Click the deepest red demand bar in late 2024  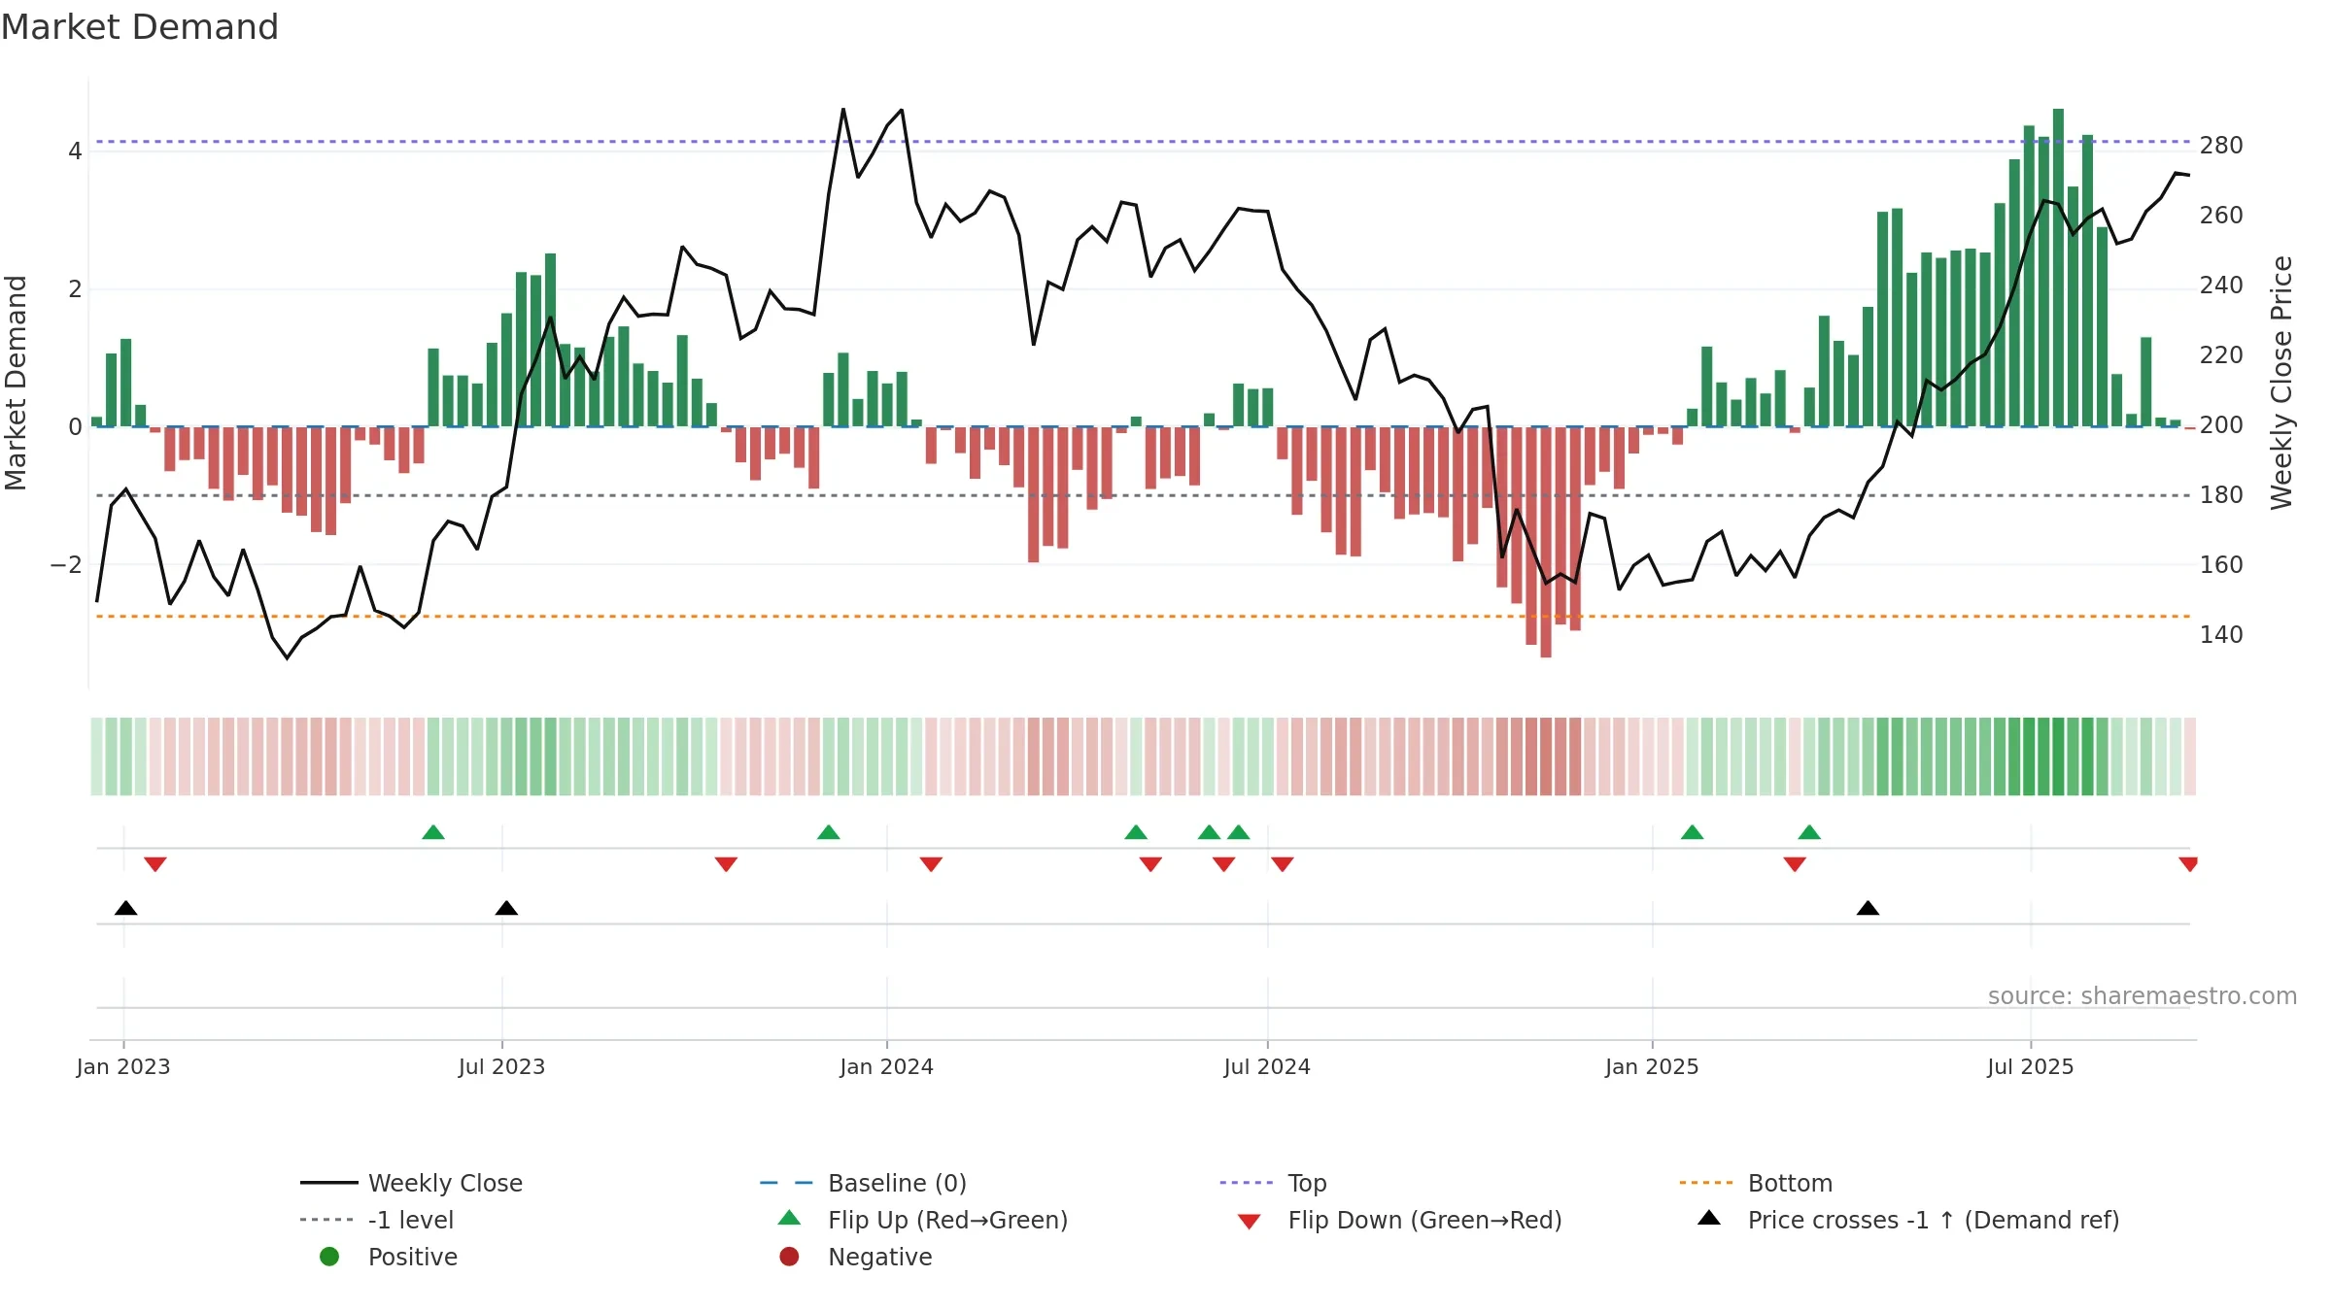click(1546, 542)
